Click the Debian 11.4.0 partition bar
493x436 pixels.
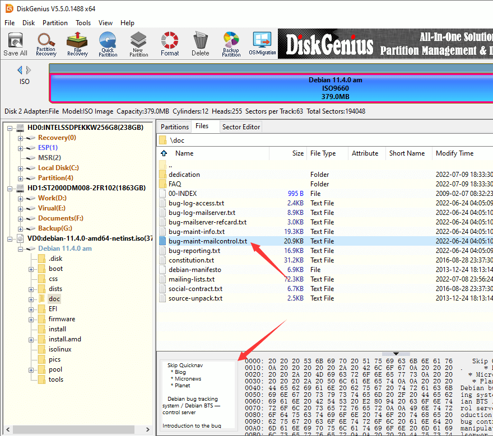[335, 88]
